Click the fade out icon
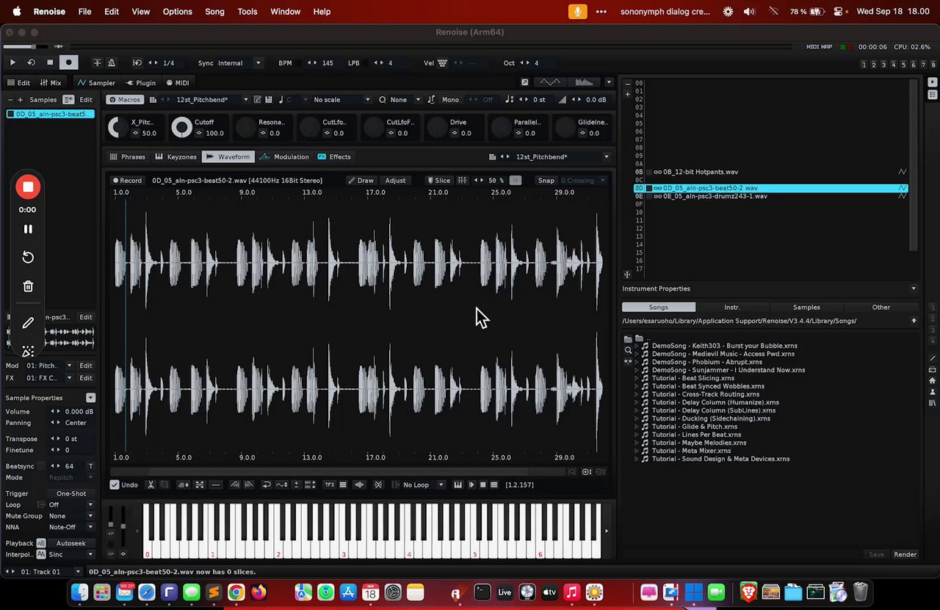 click(248, 485)
